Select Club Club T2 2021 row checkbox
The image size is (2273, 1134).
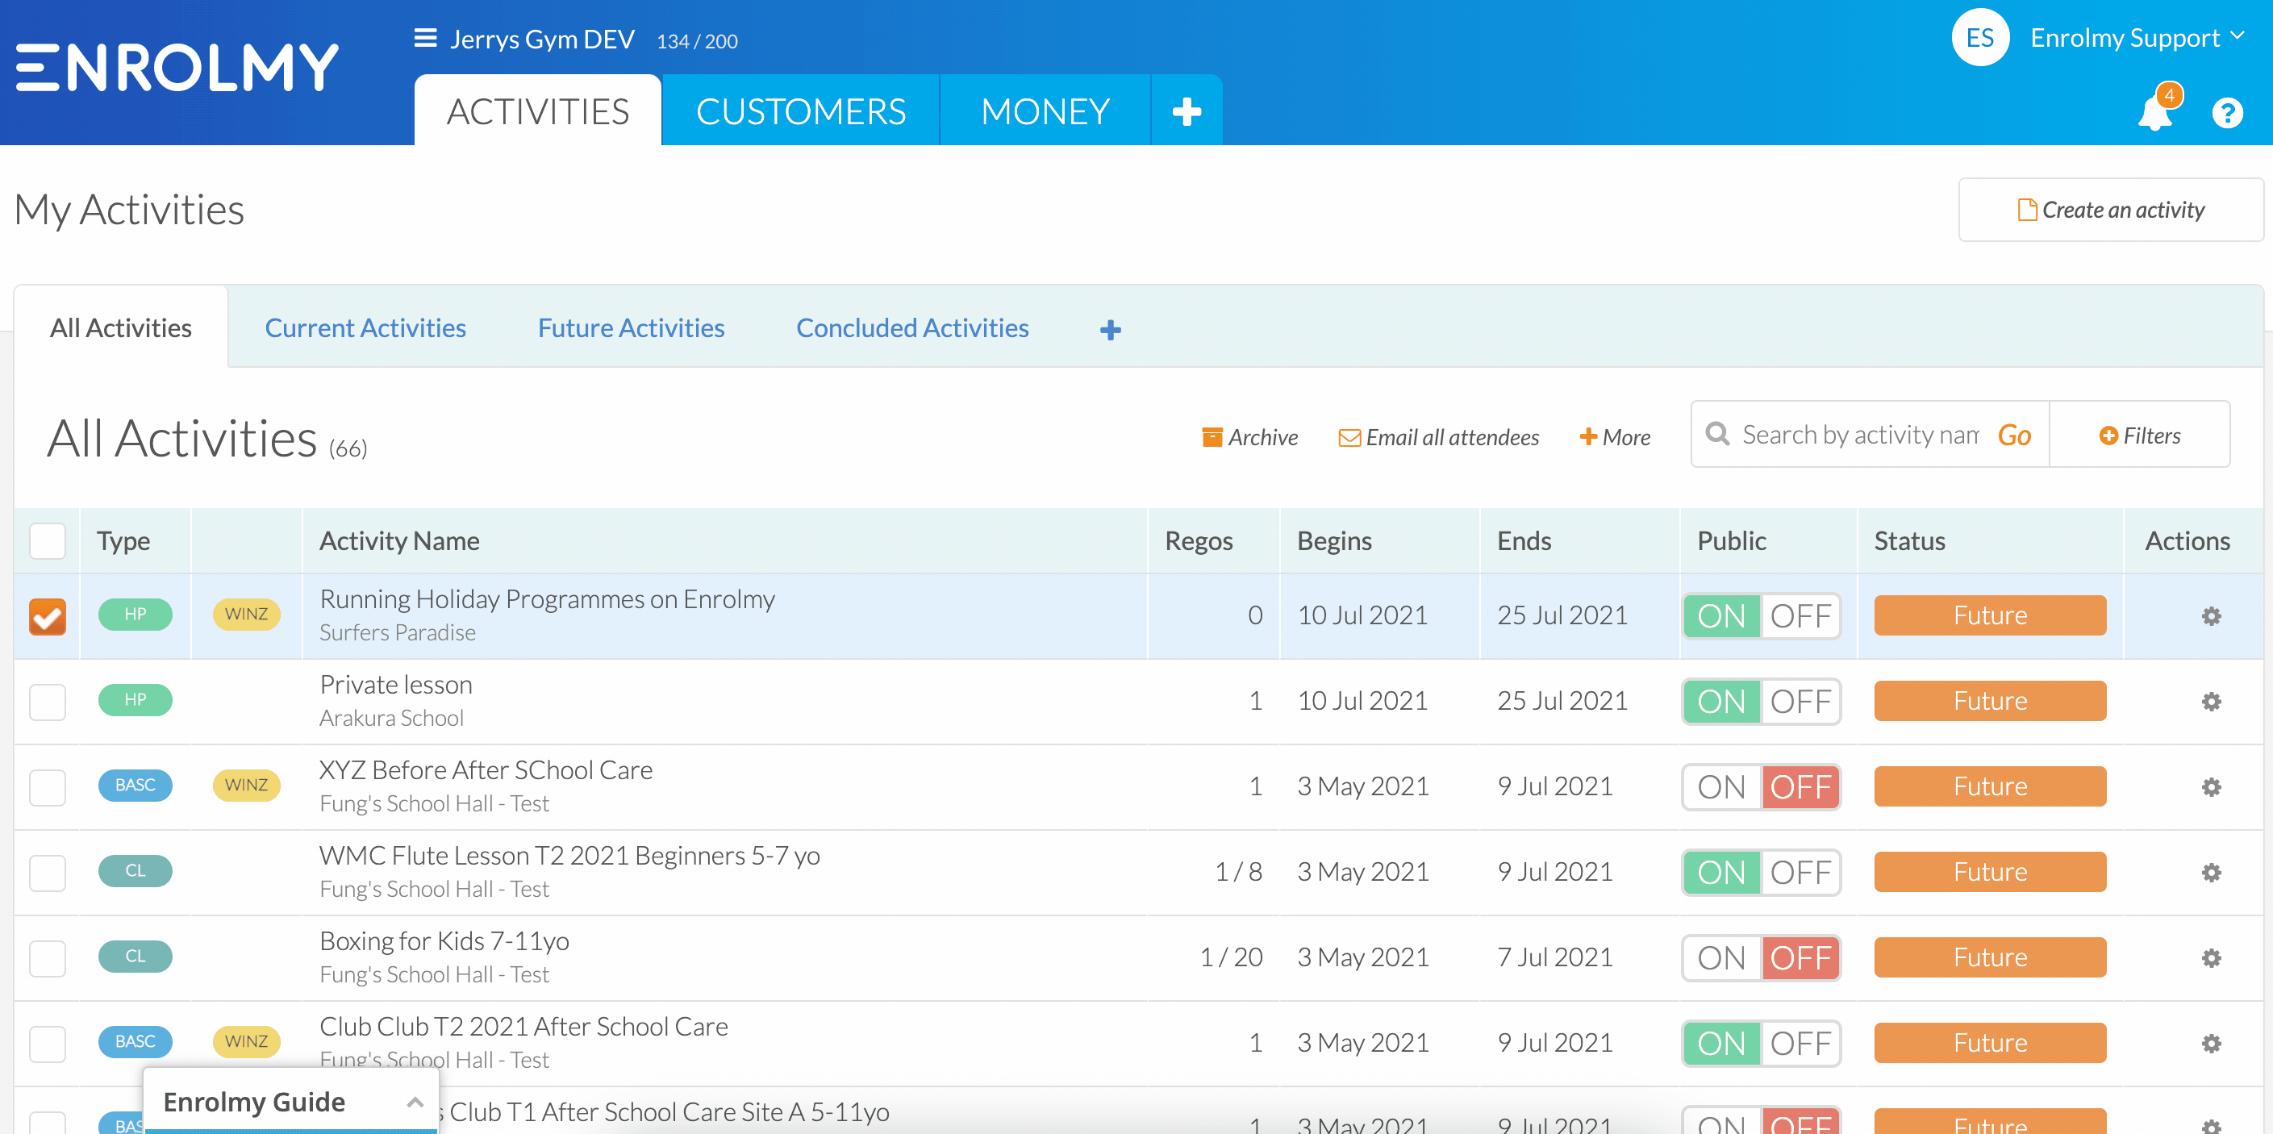click(48, 1044)
